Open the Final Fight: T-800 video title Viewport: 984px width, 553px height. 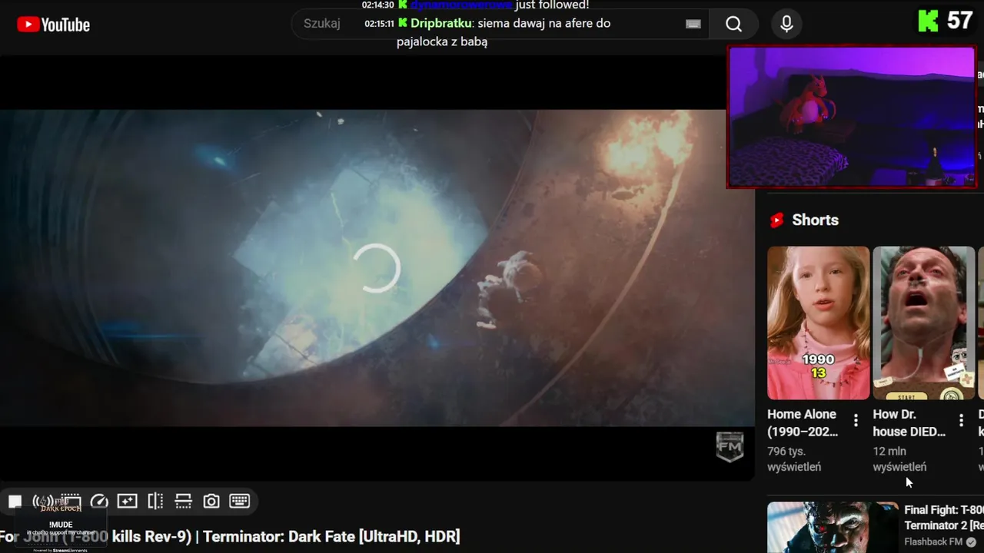pyautogui.click(x=944, y=517)
